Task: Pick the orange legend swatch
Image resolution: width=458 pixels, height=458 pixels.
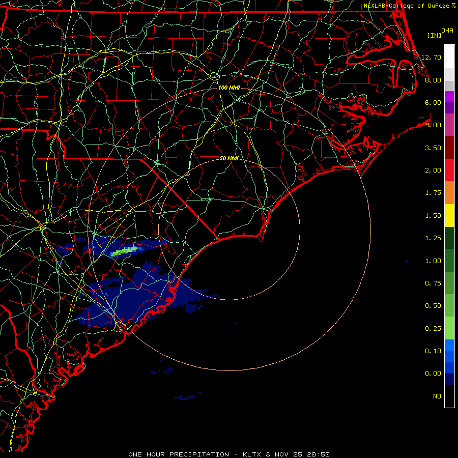Action: (x=449, y=192)
